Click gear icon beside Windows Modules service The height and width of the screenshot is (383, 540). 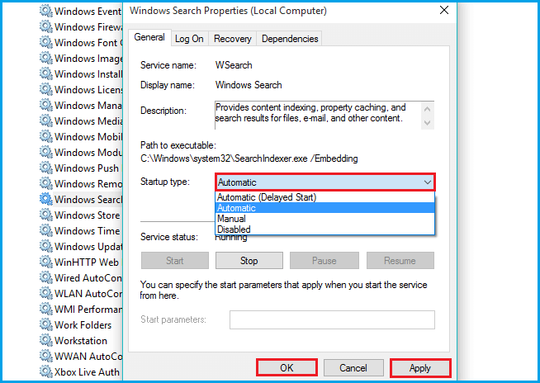point(45,152)
